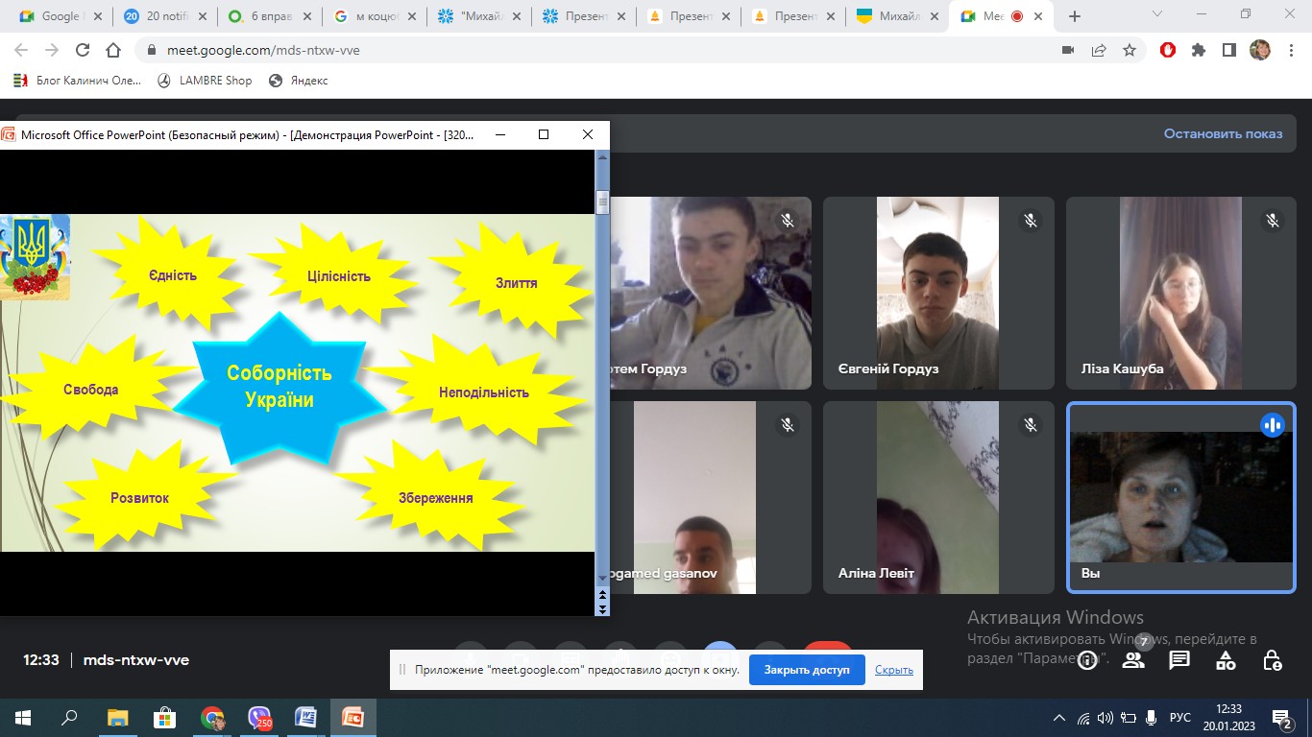The height and width of the screenshot is (737, 1312).
Task: Open the red ad-blocker extension icon
Action: [1168, 50]
